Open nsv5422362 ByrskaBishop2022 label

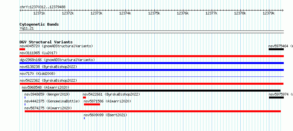click(48, 80)
